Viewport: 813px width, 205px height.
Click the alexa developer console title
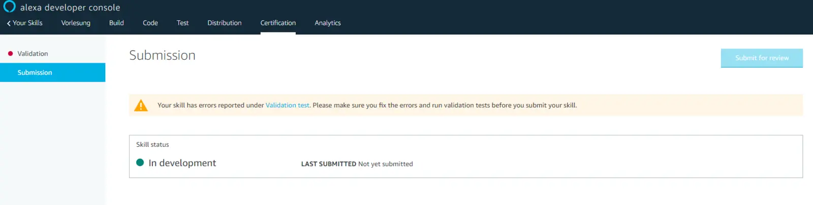[70, 8]
